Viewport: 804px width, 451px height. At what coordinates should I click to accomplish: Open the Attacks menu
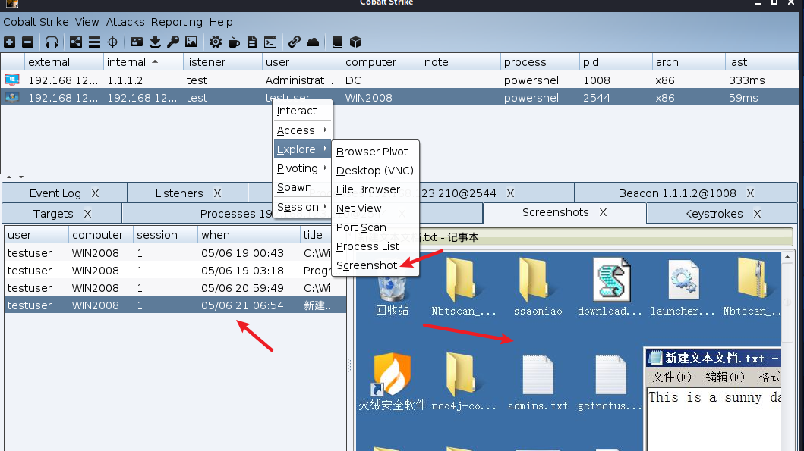[x=125, y=22]
